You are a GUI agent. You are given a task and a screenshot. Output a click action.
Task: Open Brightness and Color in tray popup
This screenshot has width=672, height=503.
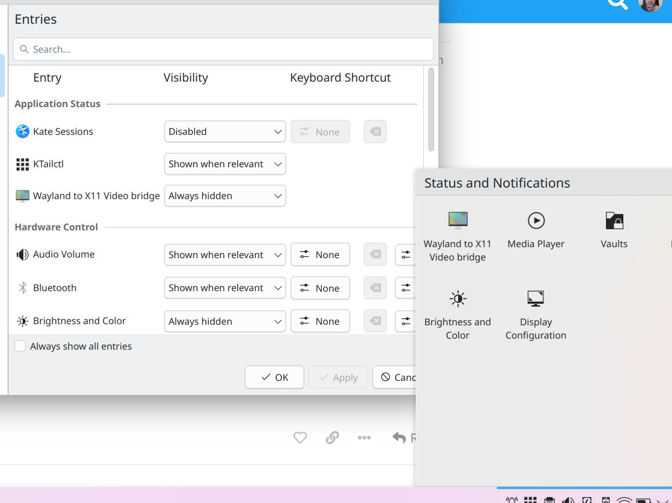[x=457, y=315]
